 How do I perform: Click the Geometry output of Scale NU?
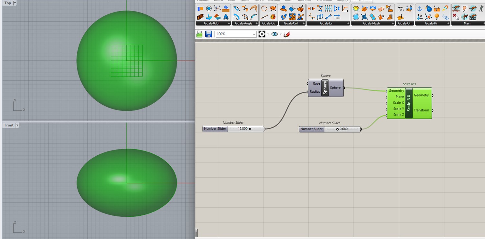(421, 95)
